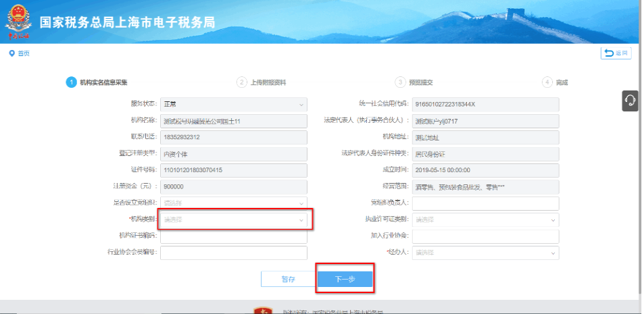Click step 4 circle 完成

(x=547, y=82)
